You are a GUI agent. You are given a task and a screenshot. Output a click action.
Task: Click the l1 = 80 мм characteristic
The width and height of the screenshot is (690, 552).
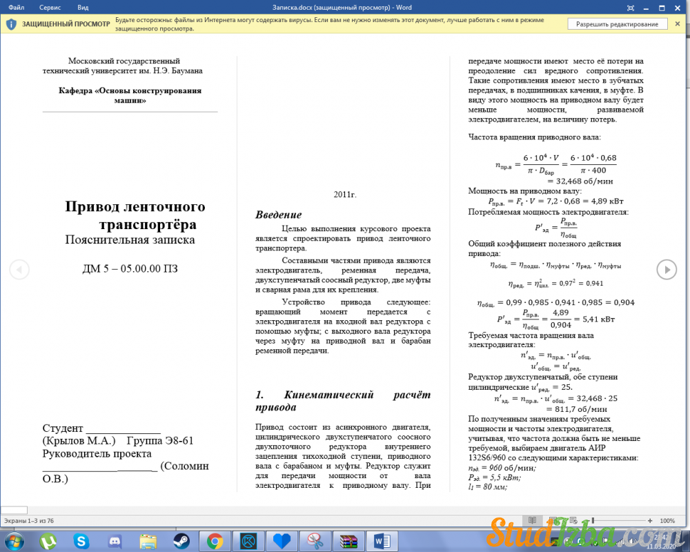click(x=488, y=487)
